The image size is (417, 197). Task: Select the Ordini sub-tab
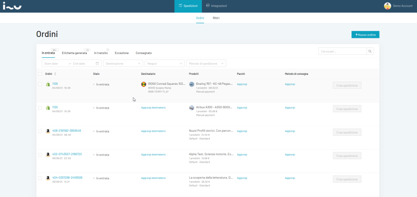200,18
